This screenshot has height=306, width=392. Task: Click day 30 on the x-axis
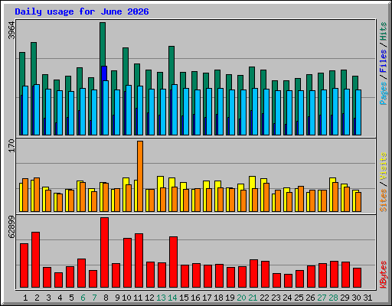click(356, 298)
